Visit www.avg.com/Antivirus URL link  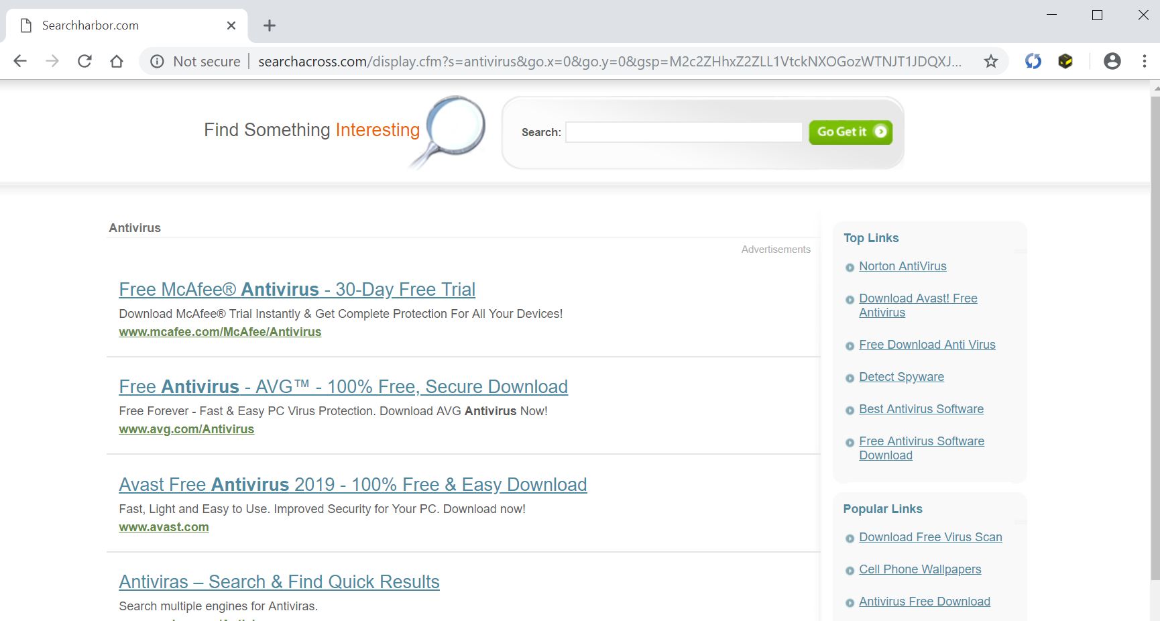[x=186, y=429]
